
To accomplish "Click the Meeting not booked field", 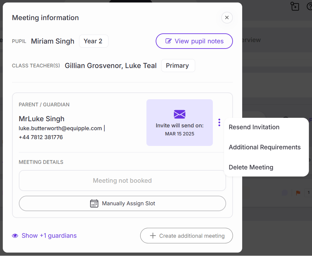I will (122, 181).
